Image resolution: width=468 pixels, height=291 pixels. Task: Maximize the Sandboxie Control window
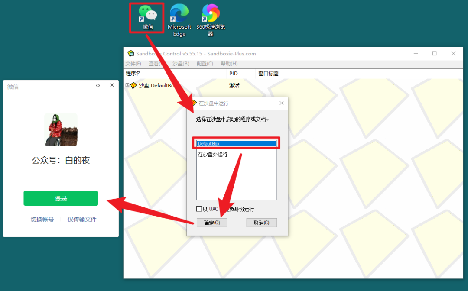click(434, 54)
